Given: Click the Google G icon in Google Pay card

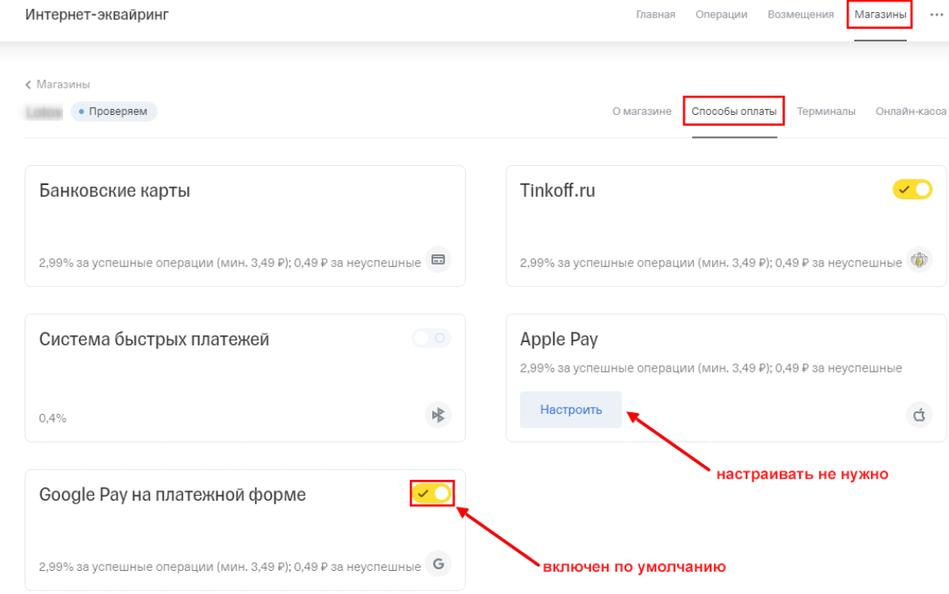Looking at the screenshot, I should click(438, 564).
